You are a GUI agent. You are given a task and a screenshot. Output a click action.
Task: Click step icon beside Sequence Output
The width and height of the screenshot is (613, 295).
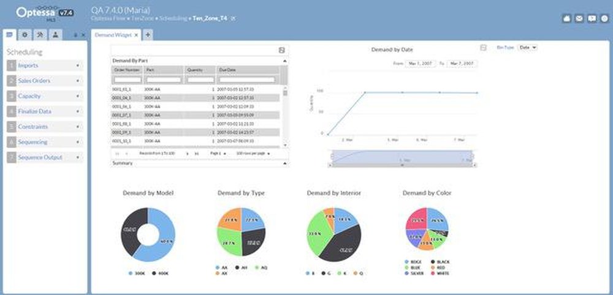(11, 157)
